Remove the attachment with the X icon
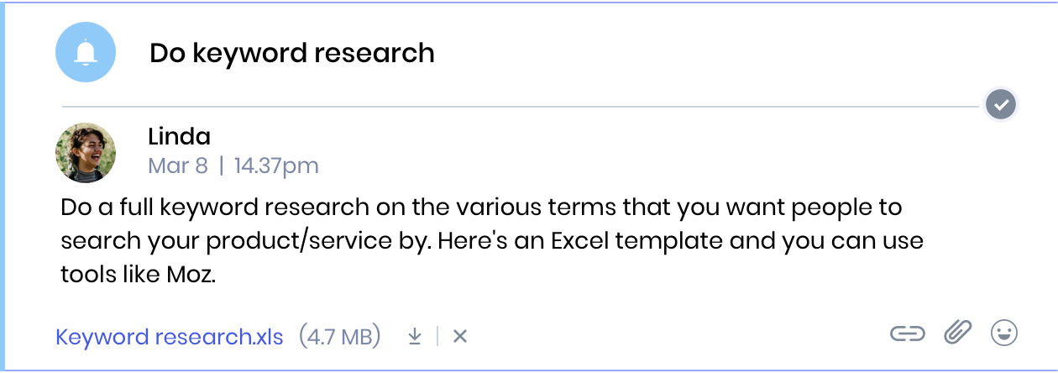Screen dimensions: 1058x373 pyautogui.click(x=459, y=337)
